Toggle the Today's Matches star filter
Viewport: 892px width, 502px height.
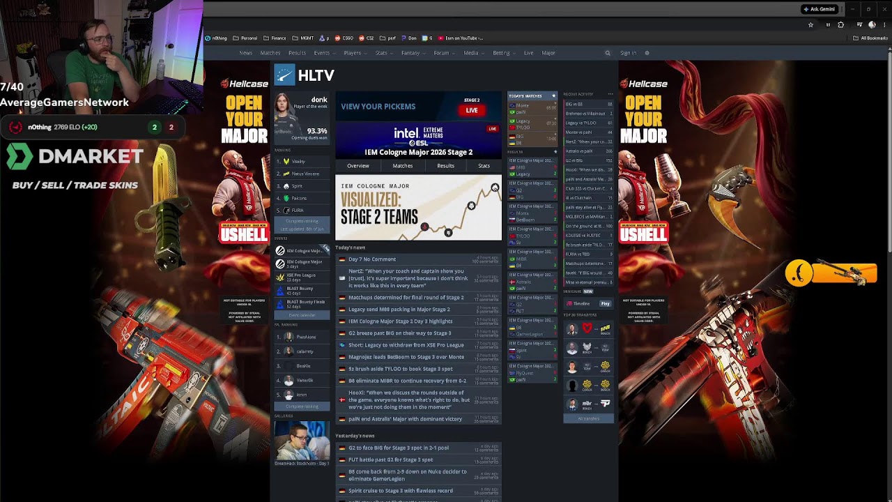tap(554, 96)
